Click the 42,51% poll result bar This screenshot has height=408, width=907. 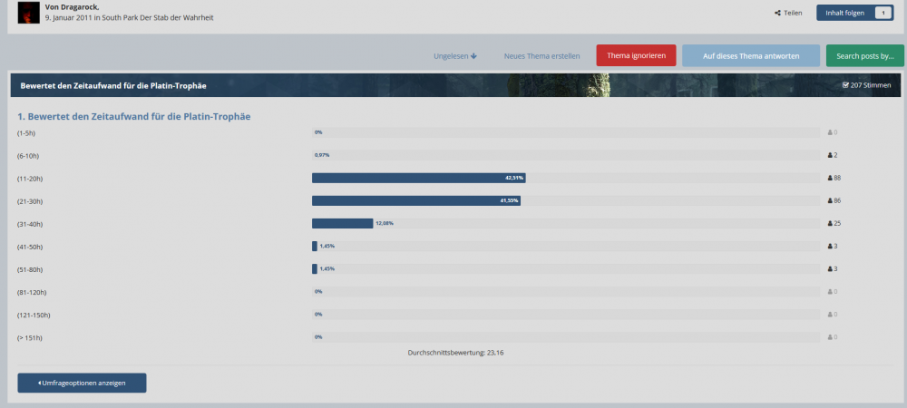pyautogui.click(x=418, y=178)
